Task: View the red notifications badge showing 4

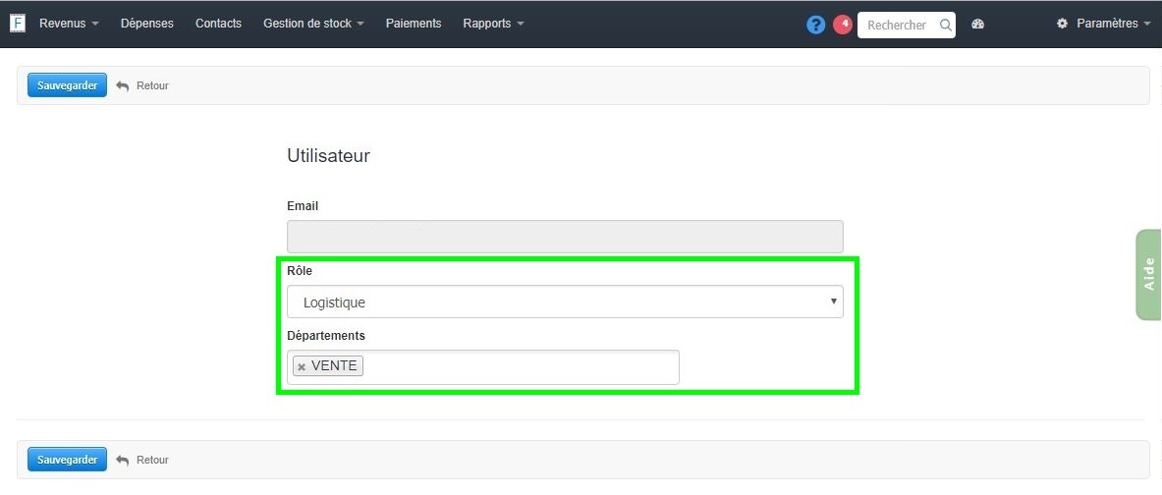Action: click(x=843, y=25)
